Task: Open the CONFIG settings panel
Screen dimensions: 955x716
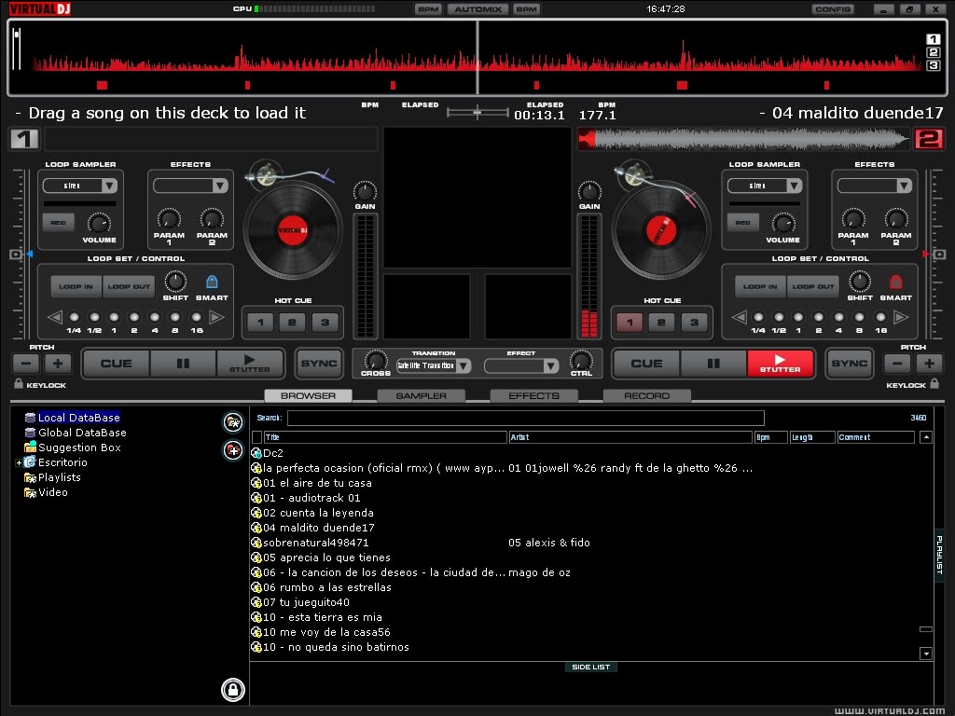Action: [x=833, y=9]
